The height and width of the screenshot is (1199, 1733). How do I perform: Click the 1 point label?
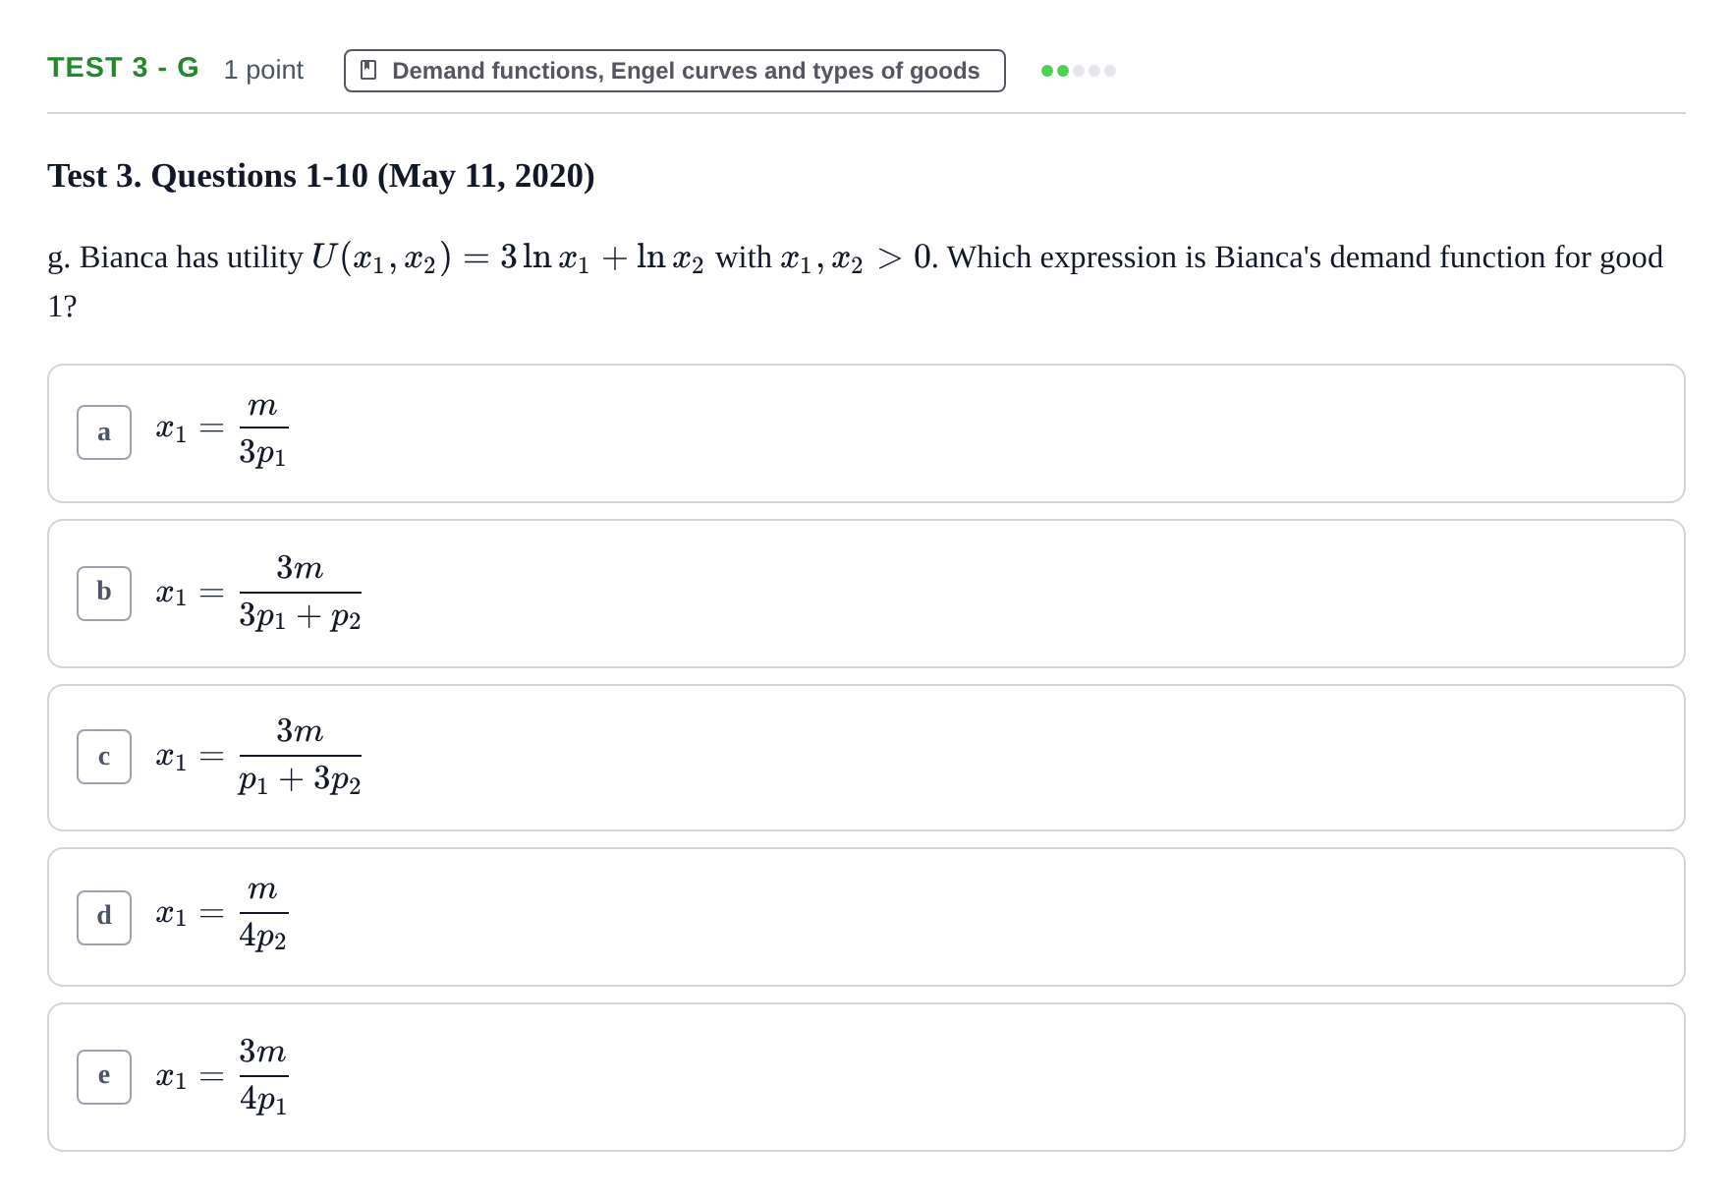pyautogui.click(x=263, y=70)
